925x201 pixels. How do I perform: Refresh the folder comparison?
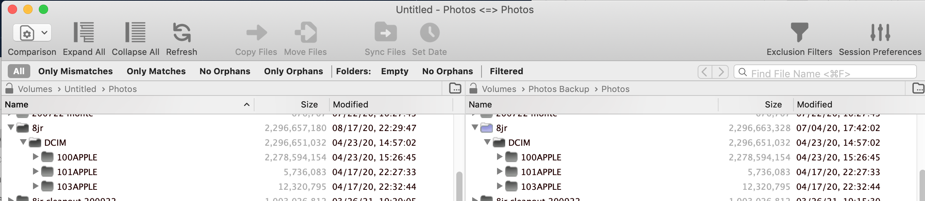tap(182, 32)
